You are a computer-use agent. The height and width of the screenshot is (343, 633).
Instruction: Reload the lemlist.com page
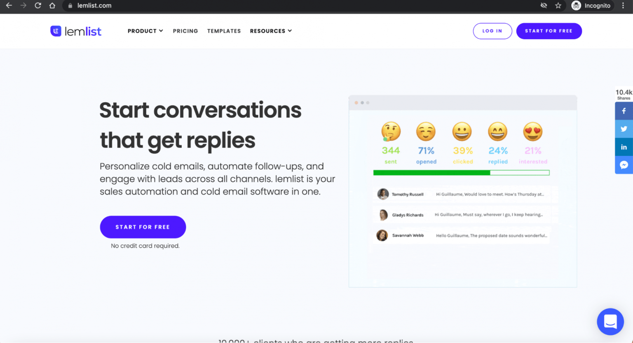click(38, 5)
